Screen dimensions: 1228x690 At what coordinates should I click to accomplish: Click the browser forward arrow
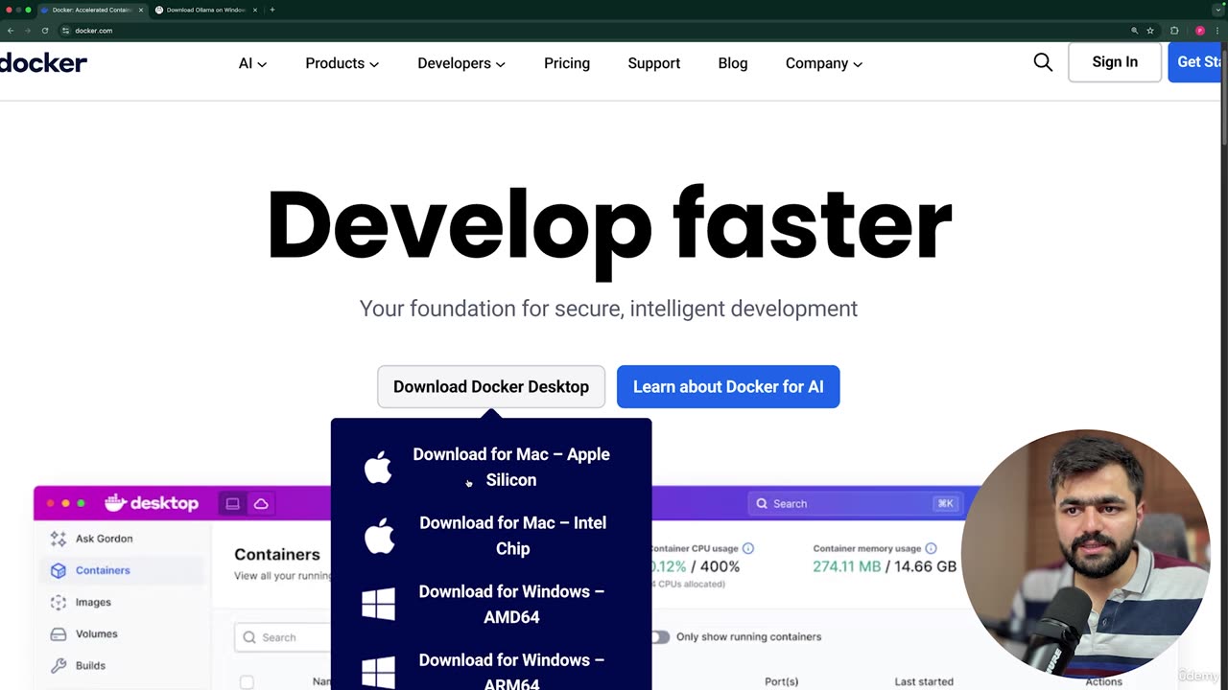27,31
